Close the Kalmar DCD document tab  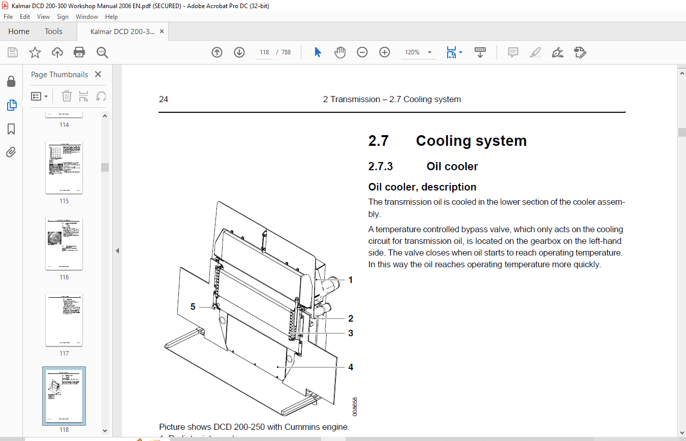(162, 31)
